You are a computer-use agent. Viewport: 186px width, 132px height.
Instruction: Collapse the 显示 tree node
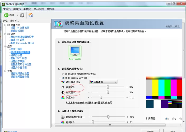pyautogui.click(x=5, y=46)
